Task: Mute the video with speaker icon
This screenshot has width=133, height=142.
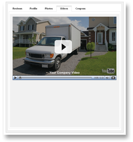Action: coord(108,78)
